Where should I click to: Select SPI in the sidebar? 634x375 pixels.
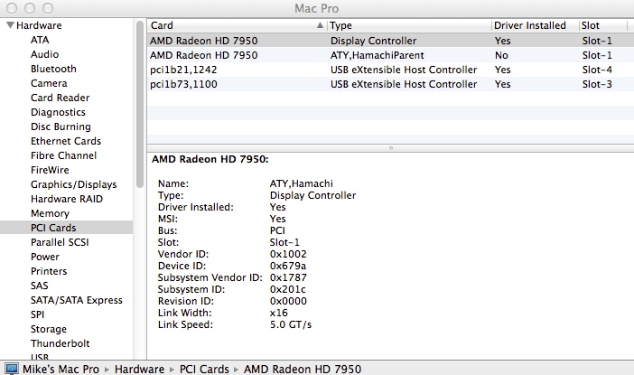(x=38, y=314)
